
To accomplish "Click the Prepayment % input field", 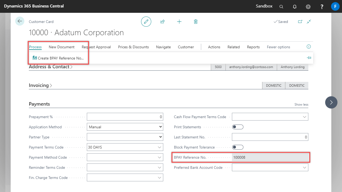I will 125,117.
